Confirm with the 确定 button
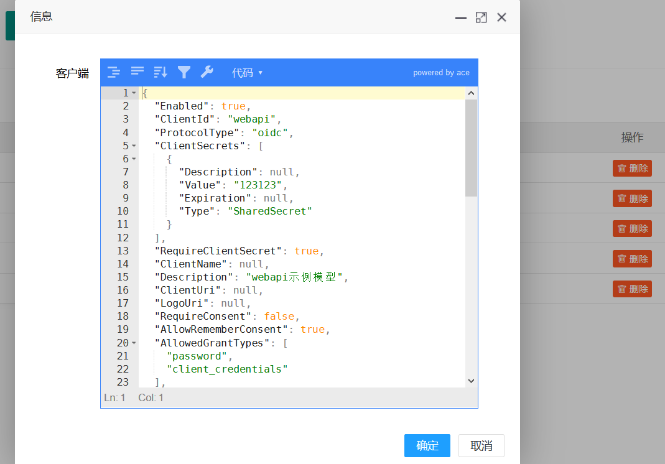 427,445
